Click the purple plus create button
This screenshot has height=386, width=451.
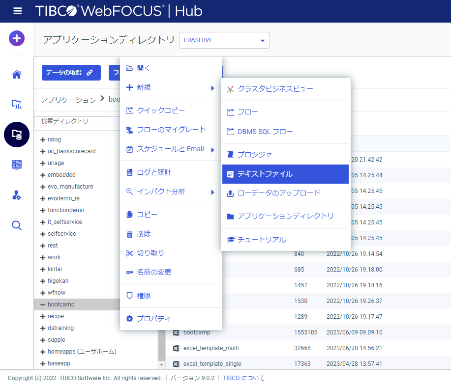point(17,38)
